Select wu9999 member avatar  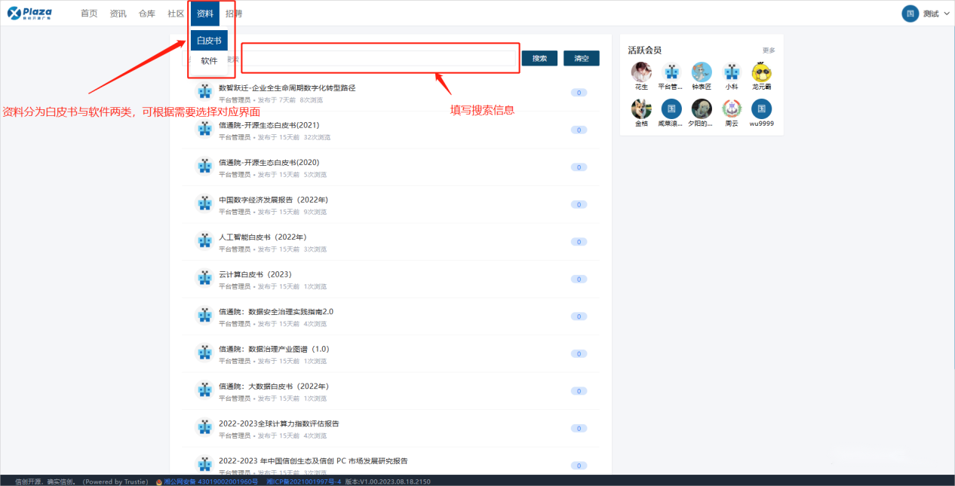click(762, 109)
